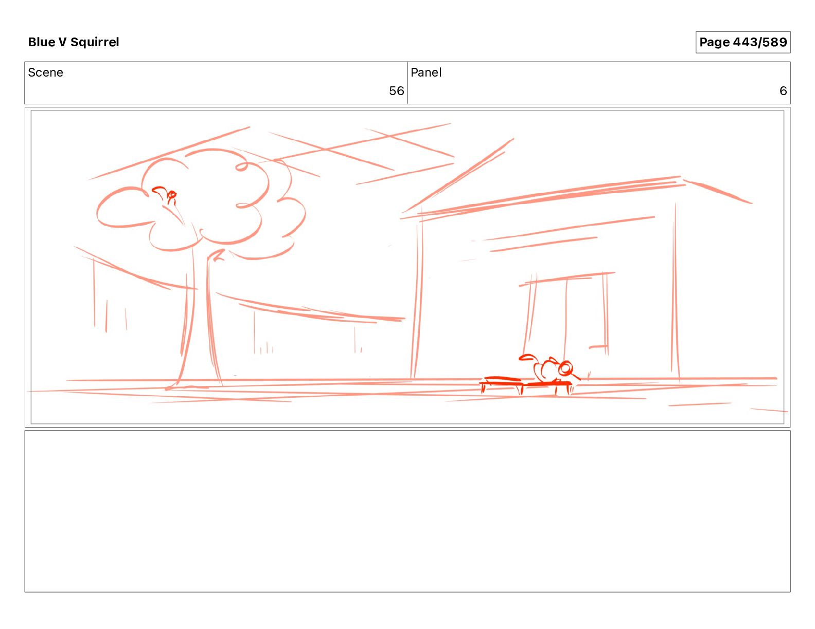Click the scene number '56'
The height and width of the screenshot is (629, 815).
pyautogui.click(x=396, y=91)
